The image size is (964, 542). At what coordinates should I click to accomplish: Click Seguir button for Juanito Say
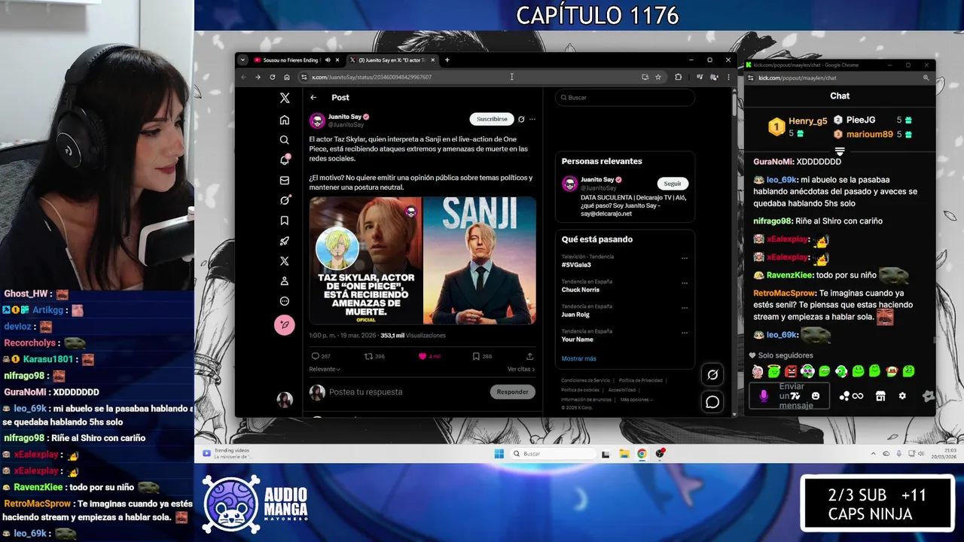(x=673, y=184)
